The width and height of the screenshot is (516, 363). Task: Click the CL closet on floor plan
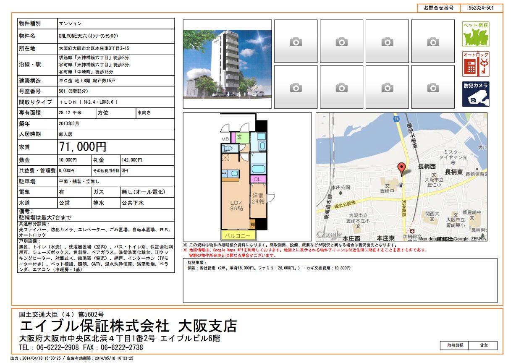tap(258, 179)
